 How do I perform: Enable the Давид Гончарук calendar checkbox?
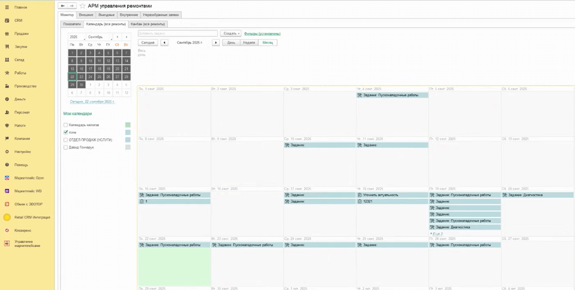click(66, 148)
